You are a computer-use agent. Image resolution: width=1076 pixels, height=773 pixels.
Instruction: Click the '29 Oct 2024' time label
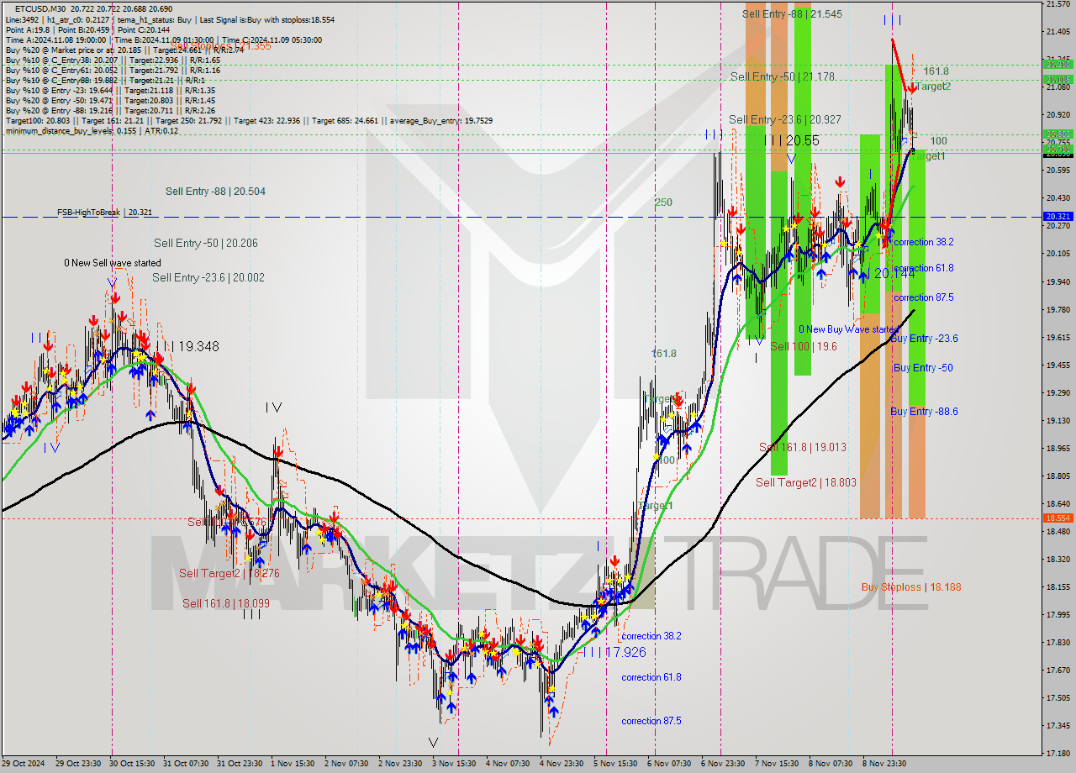point(22,764)
